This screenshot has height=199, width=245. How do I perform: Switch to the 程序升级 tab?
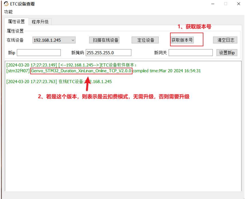[40, 22]
